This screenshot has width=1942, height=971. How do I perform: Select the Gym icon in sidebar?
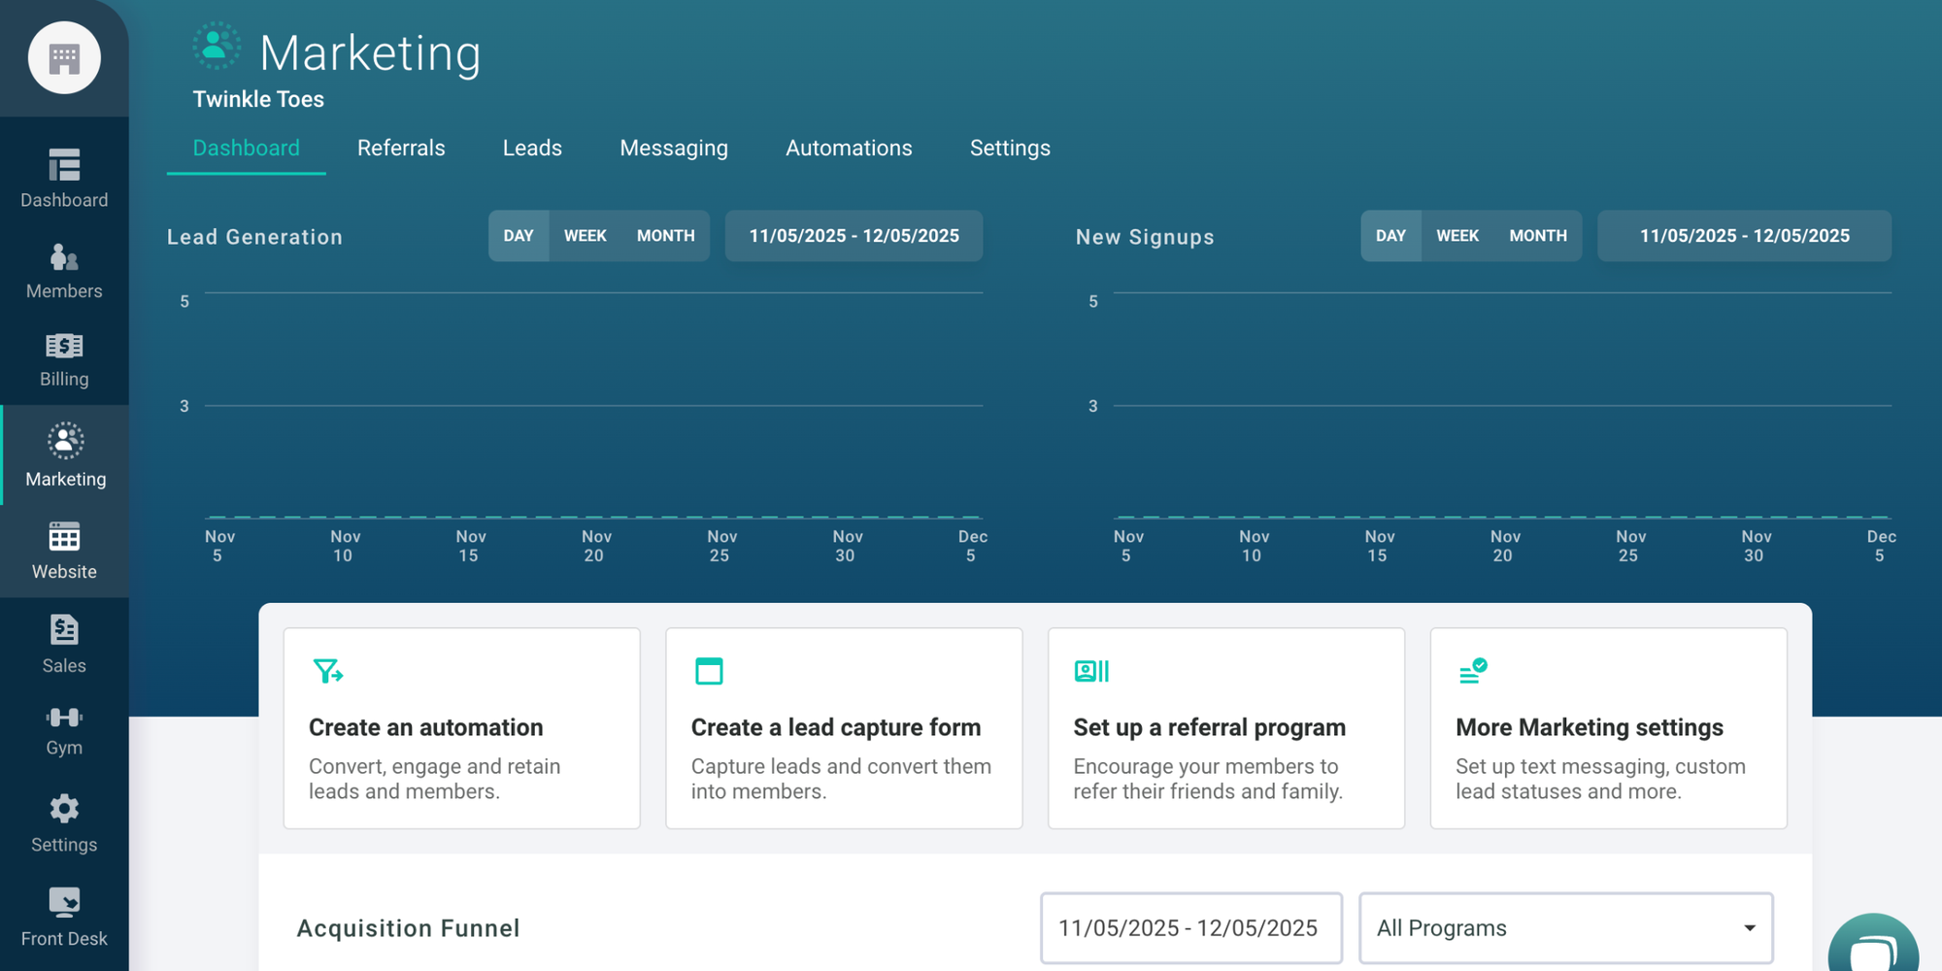pyautogui.click(x=64, y=728)
